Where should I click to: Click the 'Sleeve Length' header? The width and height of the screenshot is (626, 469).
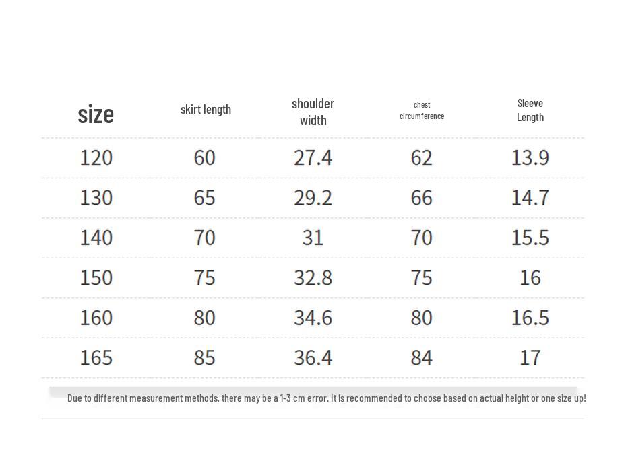pos(530,110)
